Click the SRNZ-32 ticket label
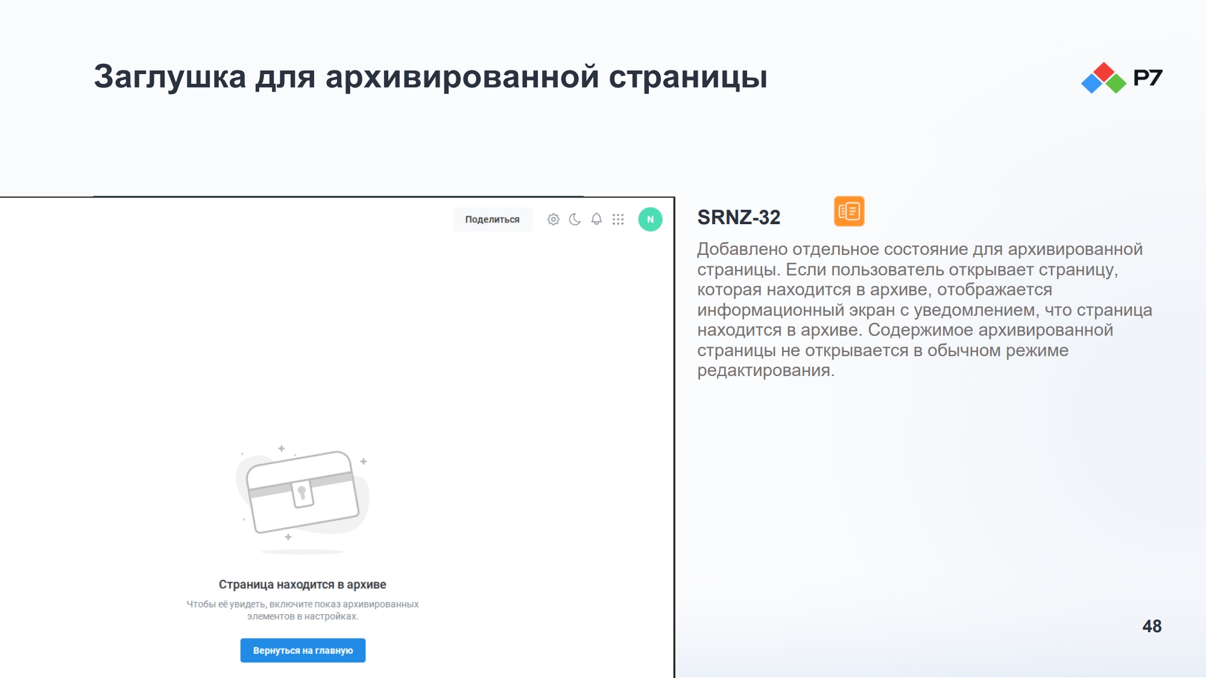This screenshot has width=1206, height=678. (739, 217)
